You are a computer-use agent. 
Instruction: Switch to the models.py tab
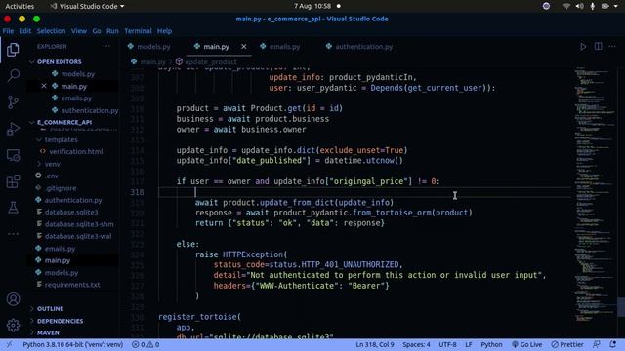point(153,47)
